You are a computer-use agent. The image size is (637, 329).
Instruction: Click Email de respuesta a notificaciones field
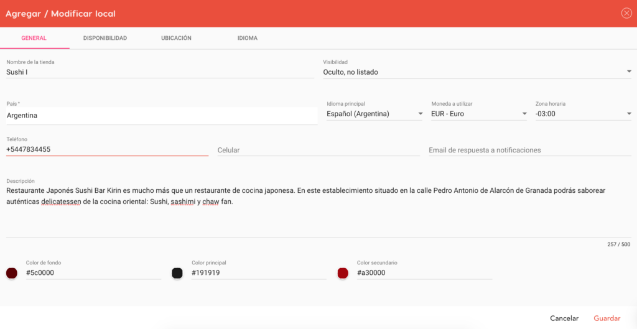[x=530, y=151]
